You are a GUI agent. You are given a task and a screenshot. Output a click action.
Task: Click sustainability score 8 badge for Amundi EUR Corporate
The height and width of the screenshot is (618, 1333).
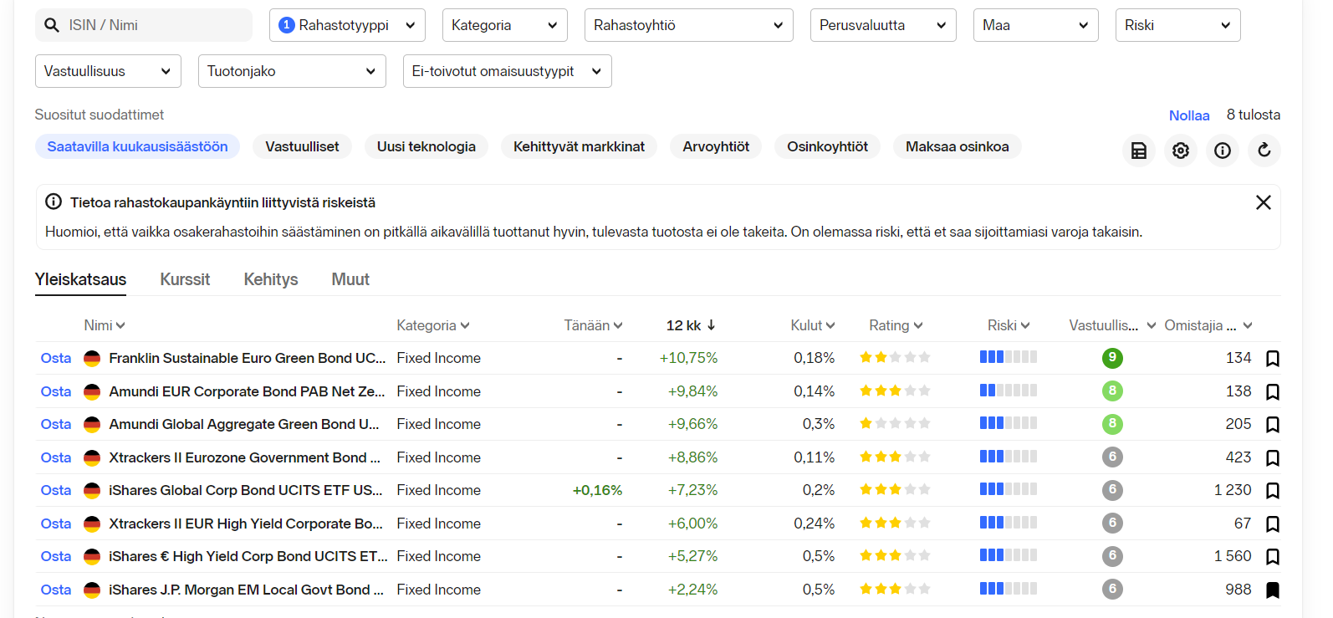pos(1112,391)
